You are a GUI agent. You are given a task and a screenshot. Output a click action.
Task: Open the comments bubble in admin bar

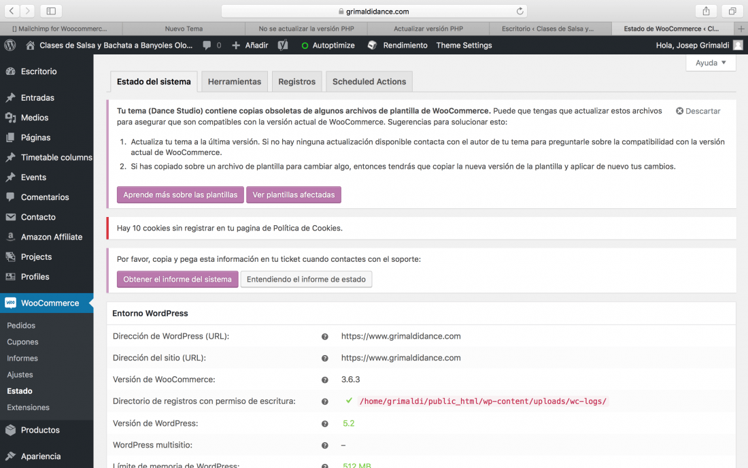point(207,46)
